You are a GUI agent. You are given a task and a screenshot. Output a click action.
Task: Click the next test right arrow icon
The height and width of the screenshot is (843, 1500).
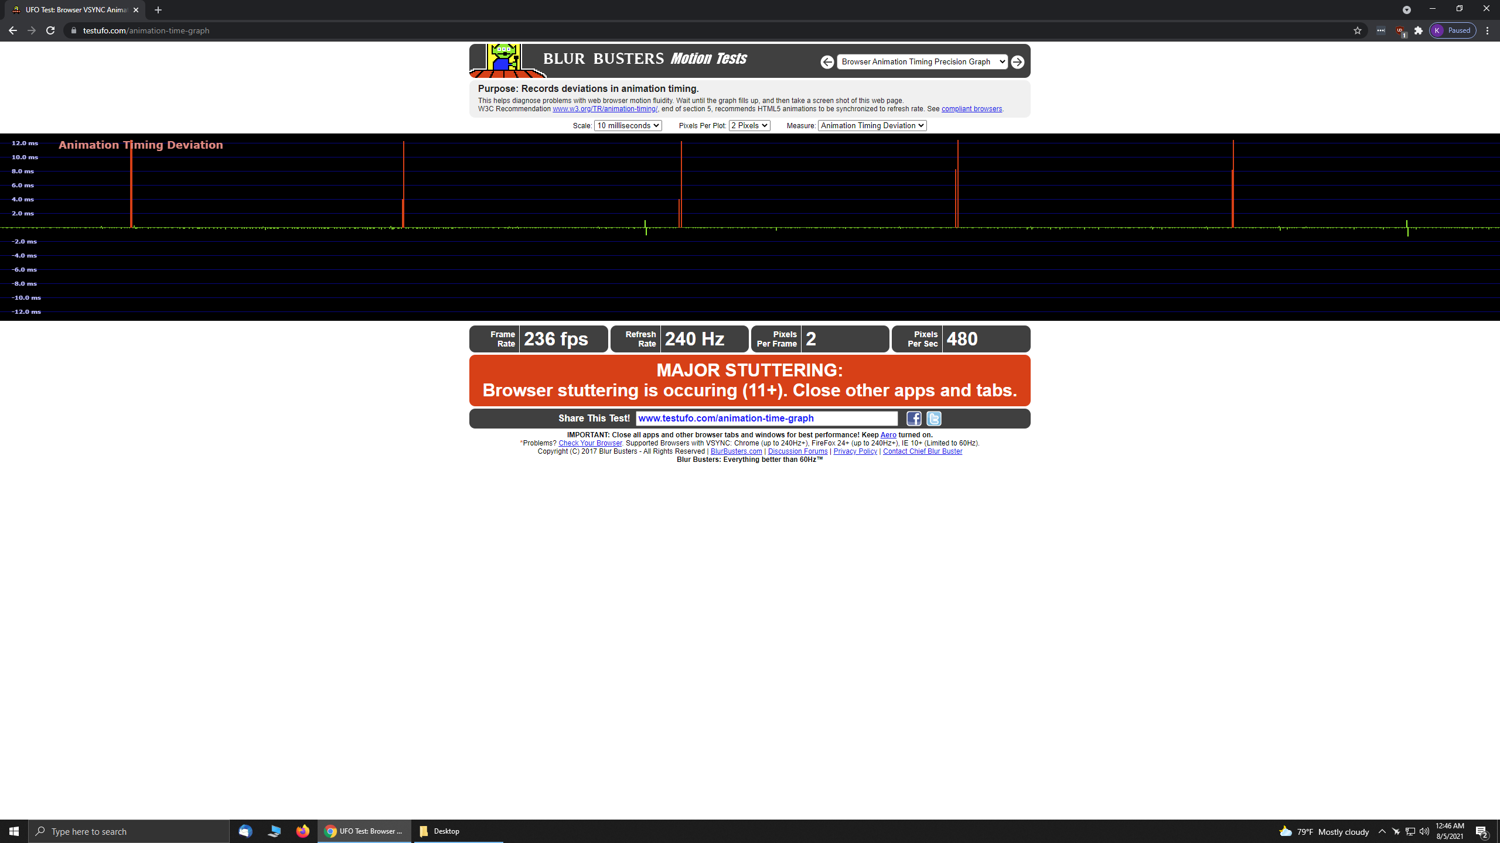point(1018,62)
